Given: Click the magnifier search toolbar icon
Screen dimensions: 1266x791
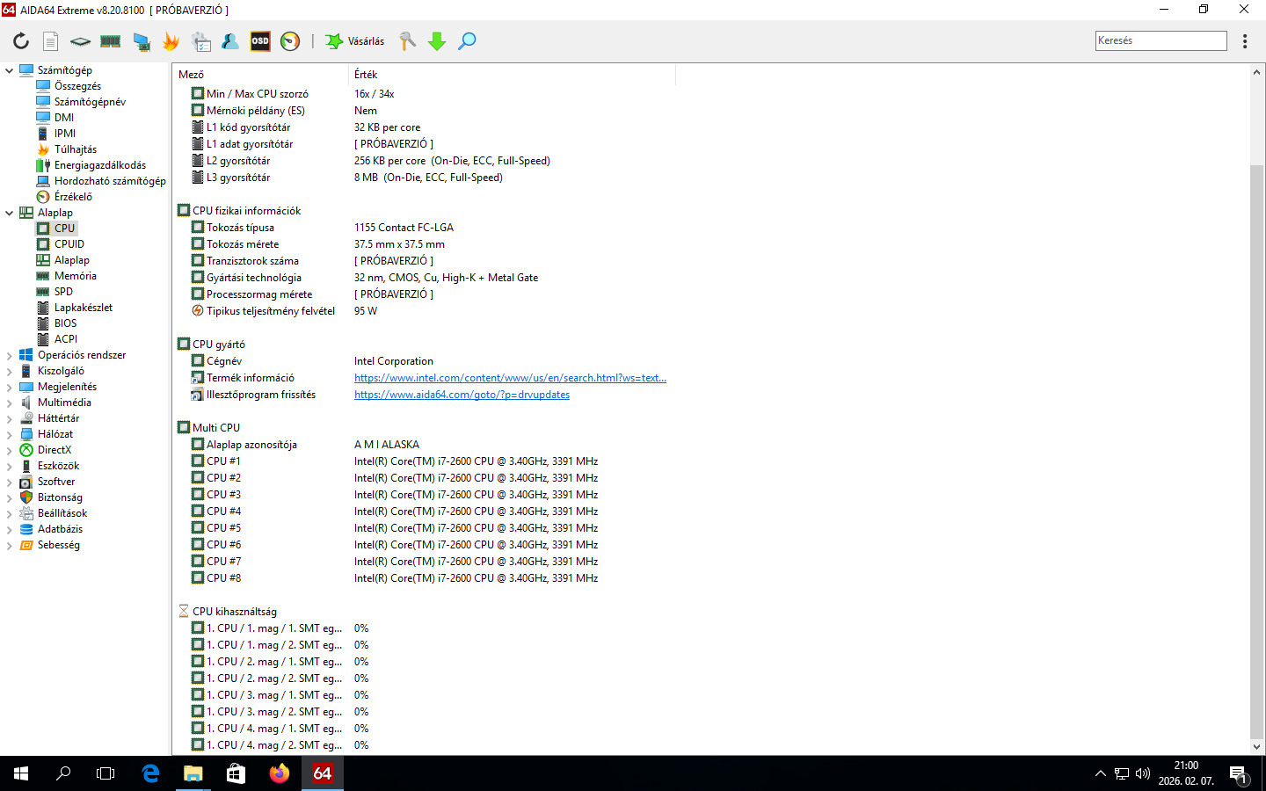Looking at the screenshot, I should click(467, 41).
